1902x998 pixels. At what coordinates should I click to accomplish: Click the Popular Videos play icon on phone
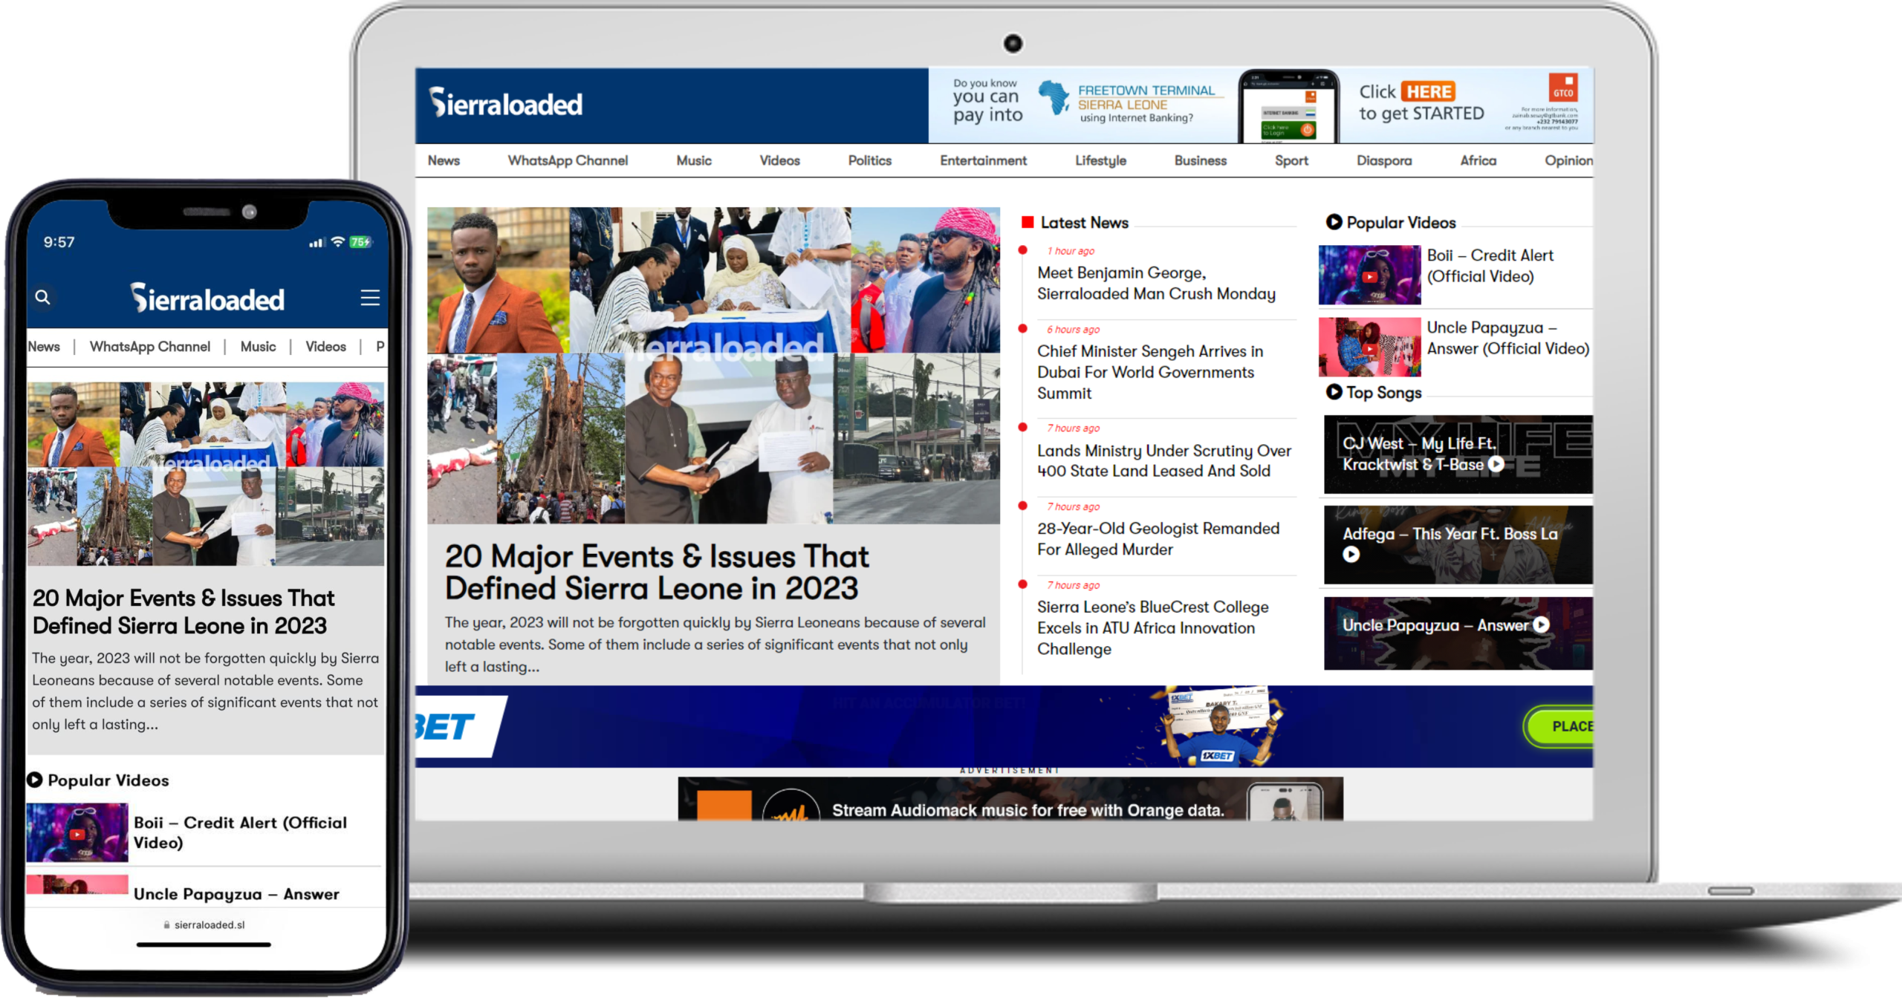(x=34, y=780)
